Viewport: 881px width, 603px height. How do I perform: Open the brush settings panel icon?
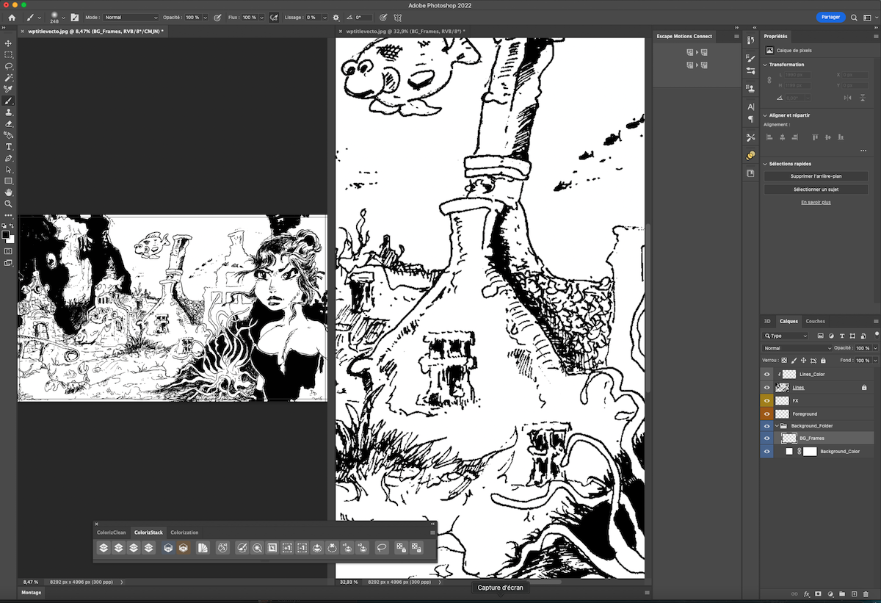tap(74, 17)
